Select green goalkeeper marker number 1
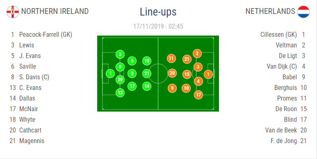 click(x=110, y=74)
